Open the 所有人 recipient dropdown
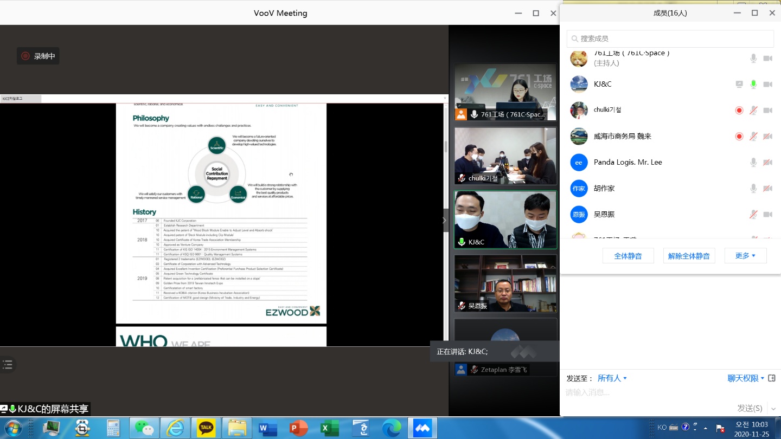The height and width of the screenshot is (439, 781). click(x=612, y=378)
